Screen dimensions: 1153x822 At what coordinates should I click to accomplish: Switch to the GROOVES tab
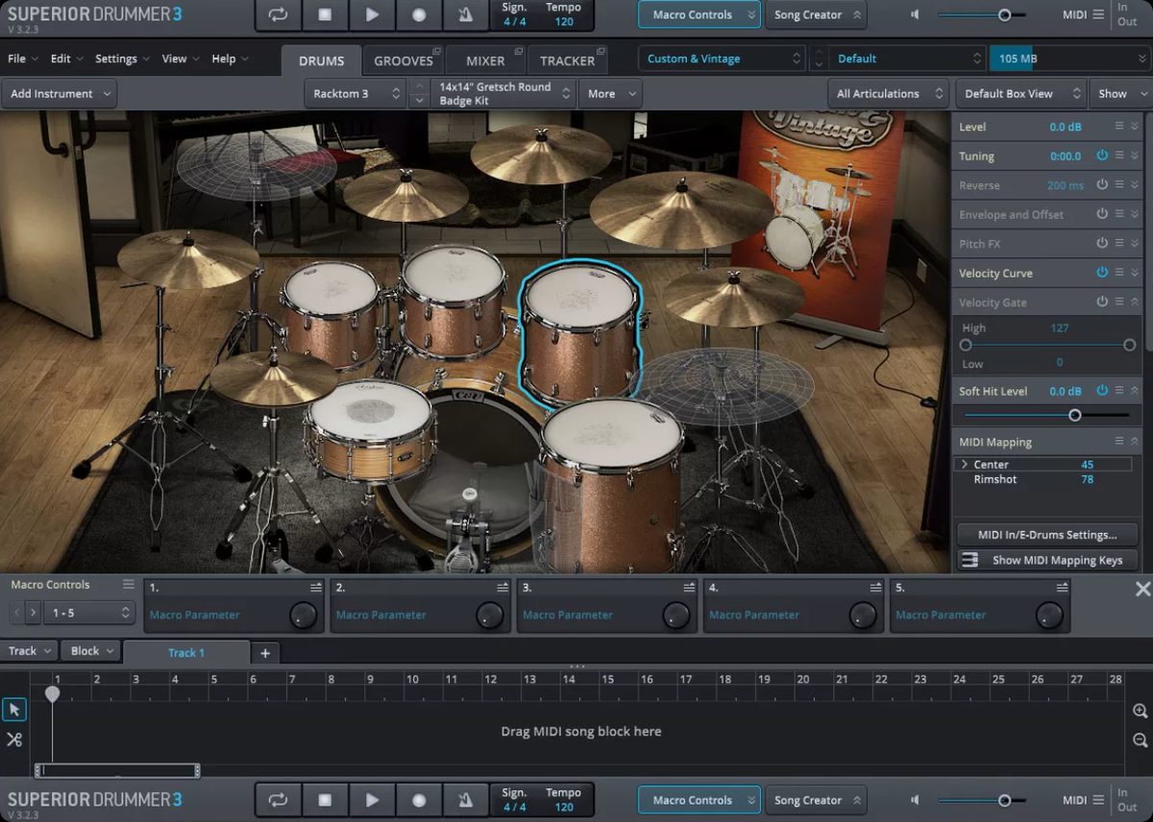tap(403, 60)
